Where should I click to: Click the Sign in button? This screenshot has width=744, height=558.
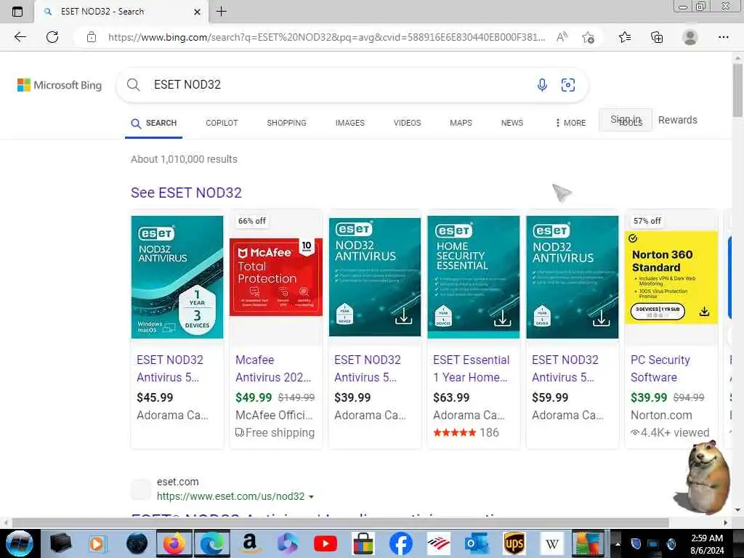pyautogui.click(x=626, y=120)
